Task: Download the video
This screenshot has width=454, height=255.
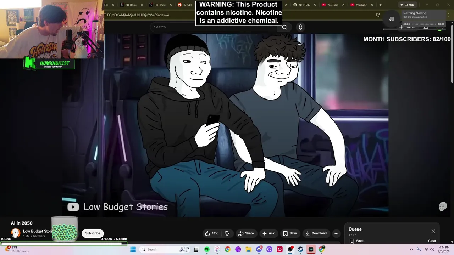Action: click(x=316, y=233)
